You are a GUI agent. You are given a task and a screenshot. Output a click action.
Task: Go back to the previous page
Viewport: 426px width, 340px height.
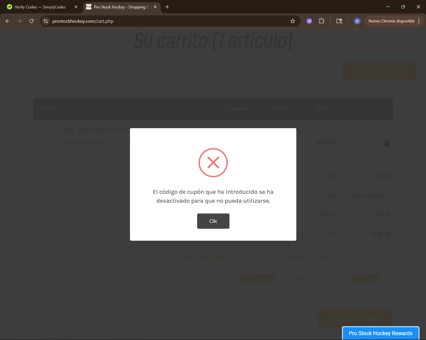tap(8, 21)
